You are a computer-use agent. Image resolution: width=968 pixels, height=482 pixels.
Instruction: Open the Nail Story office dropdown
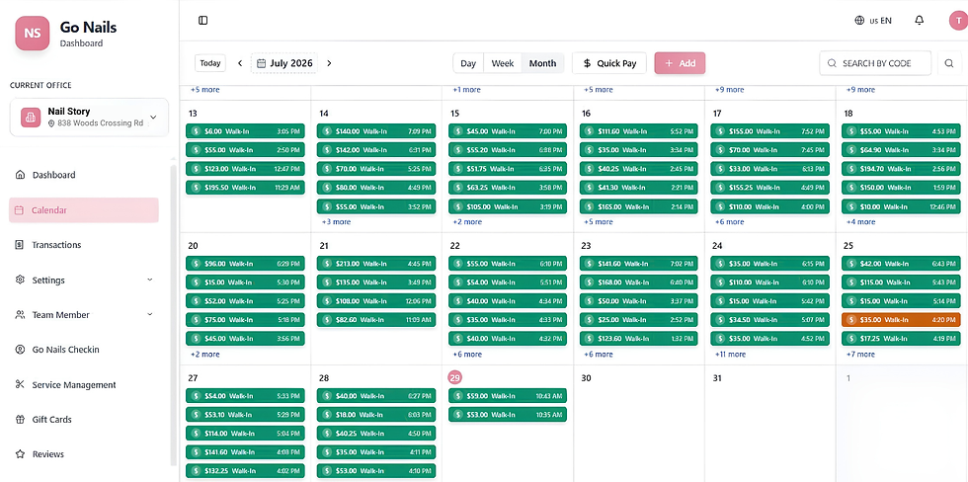90,118
